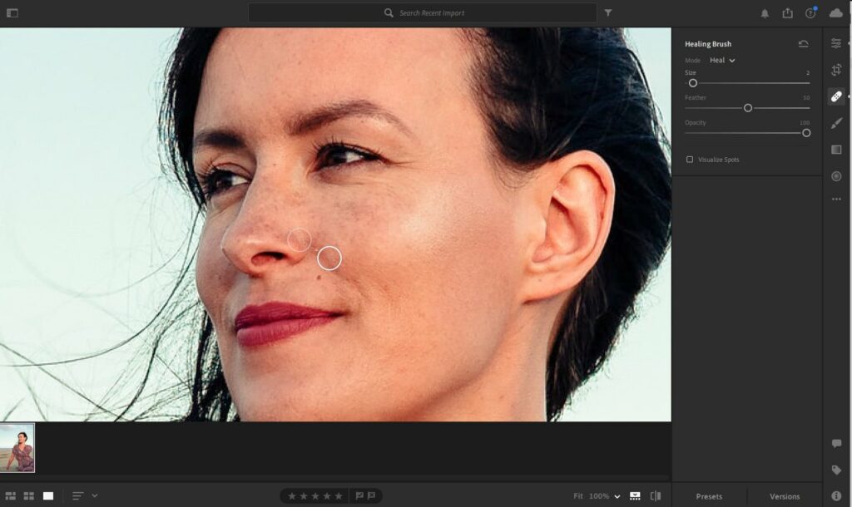
Task: Open the filter funnel icon
Action: [608, 13]
